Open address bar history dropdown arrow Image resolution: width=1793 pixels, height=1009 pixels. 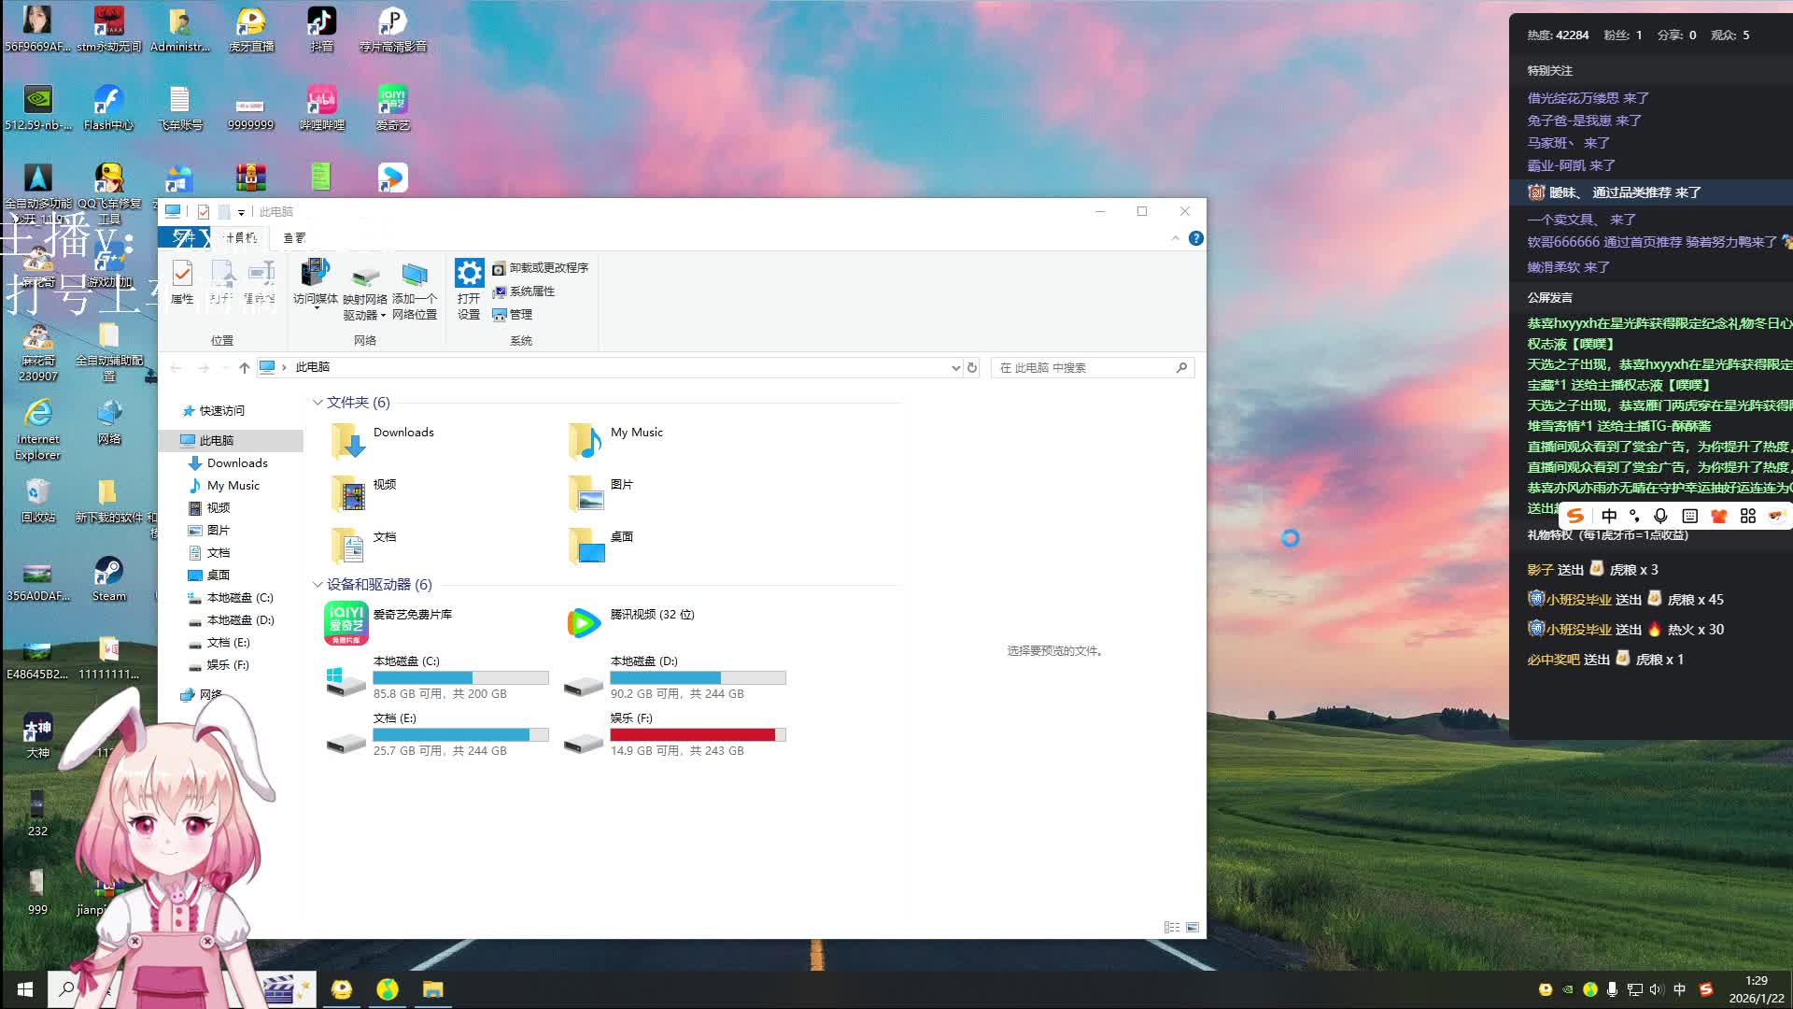coord(955,368)
